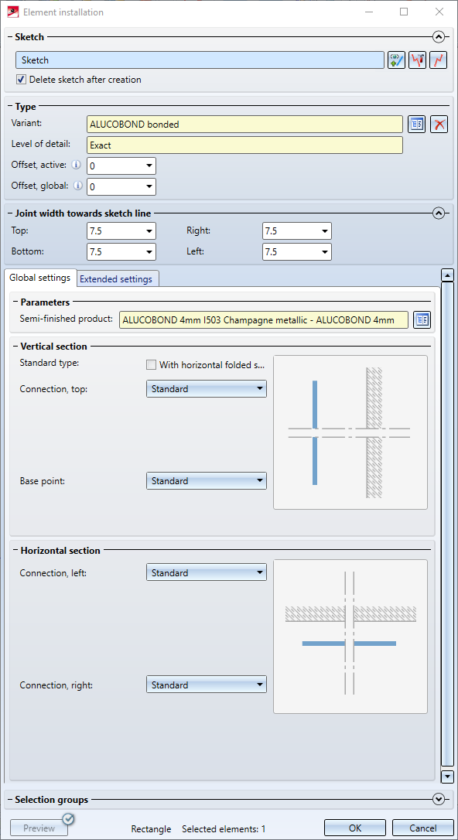Click the OK button

coord(356,828)
